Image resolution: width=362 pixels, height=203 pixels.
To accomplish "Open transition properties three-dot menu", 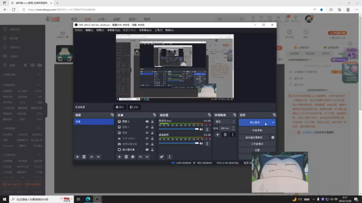I will pos(233,134).
